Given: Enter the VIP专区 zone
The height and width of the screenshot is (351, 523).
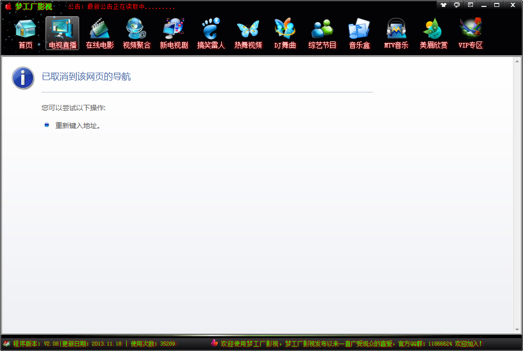Looking at the screenshot, I should (471, 33).
